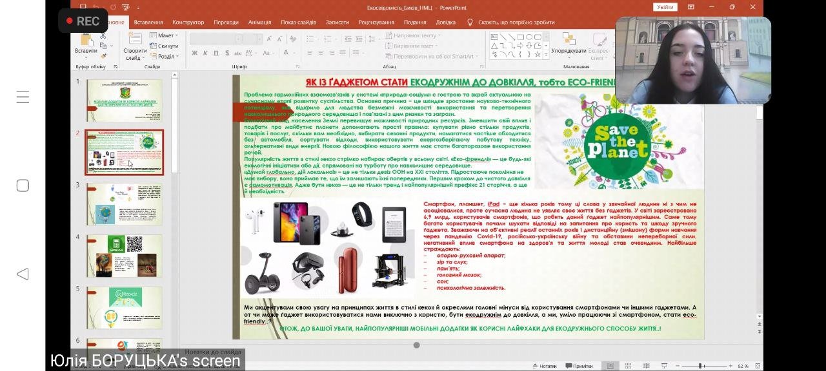Image resolution: width=826 pixels, height=371 pixels.
Task: Expand the shapes gallery more arrow
Action: click(546, 55)
